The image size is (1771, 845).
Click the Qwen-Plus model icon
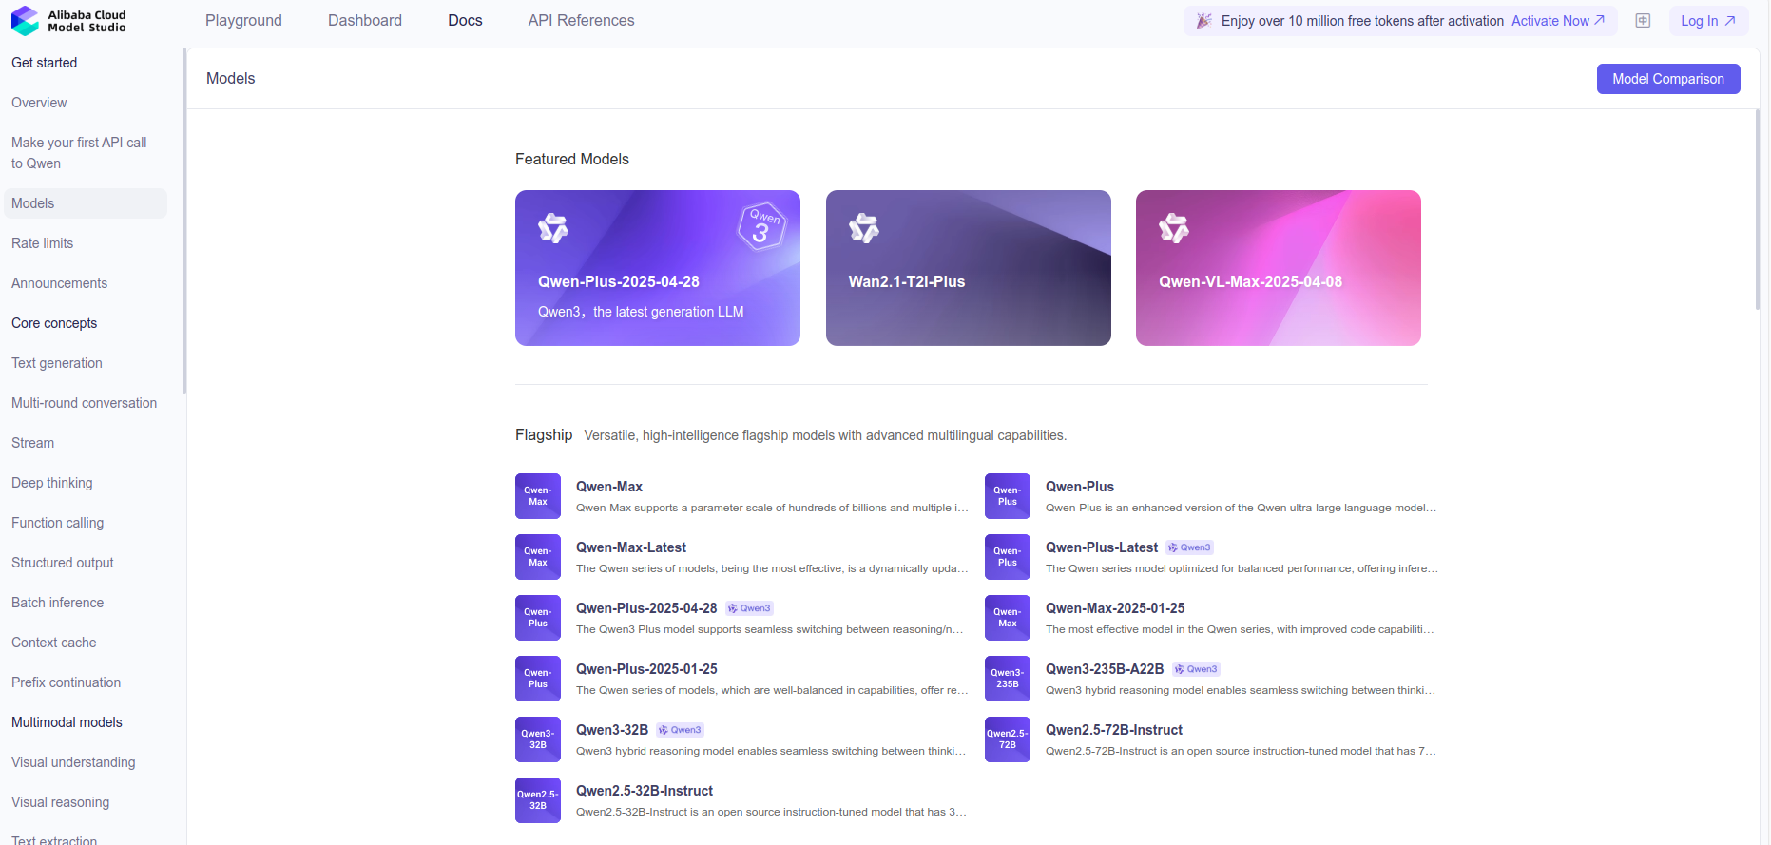[1008, 496]
